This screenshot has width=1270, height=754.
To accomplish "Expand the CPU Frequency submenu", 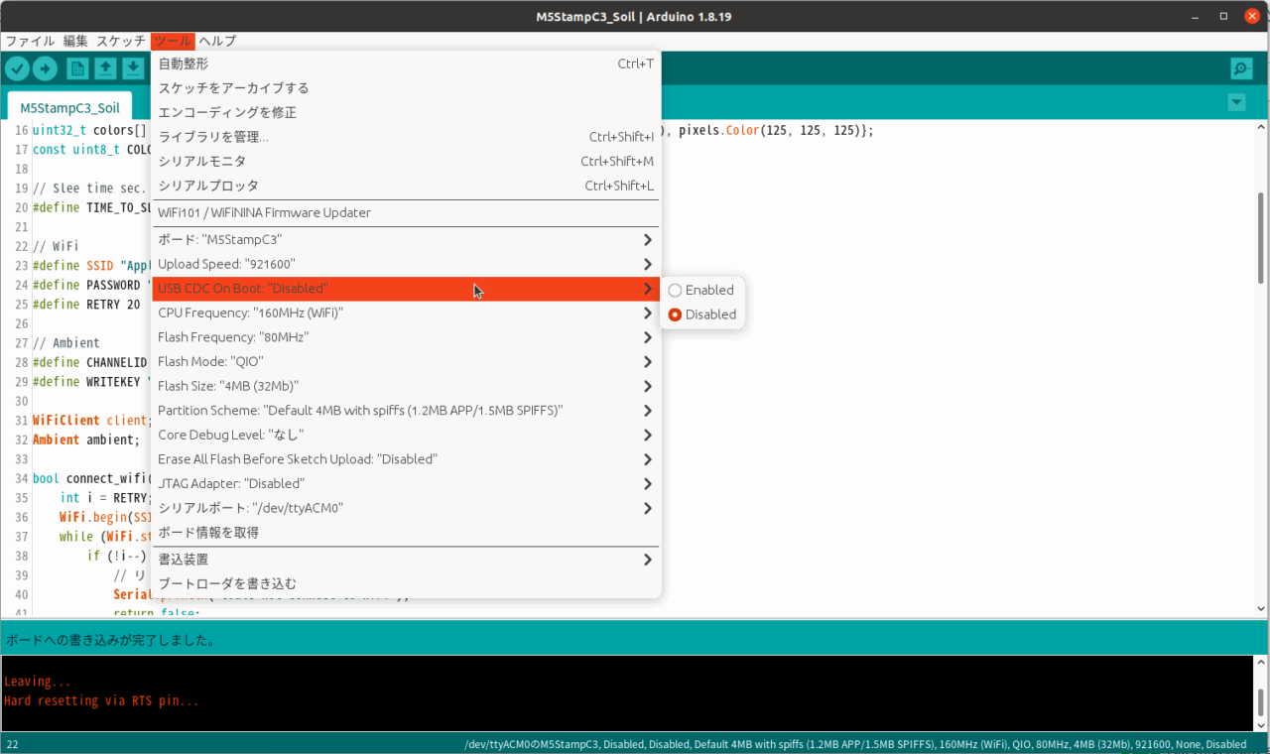I will pyautogui.click(x=406, y=313).
